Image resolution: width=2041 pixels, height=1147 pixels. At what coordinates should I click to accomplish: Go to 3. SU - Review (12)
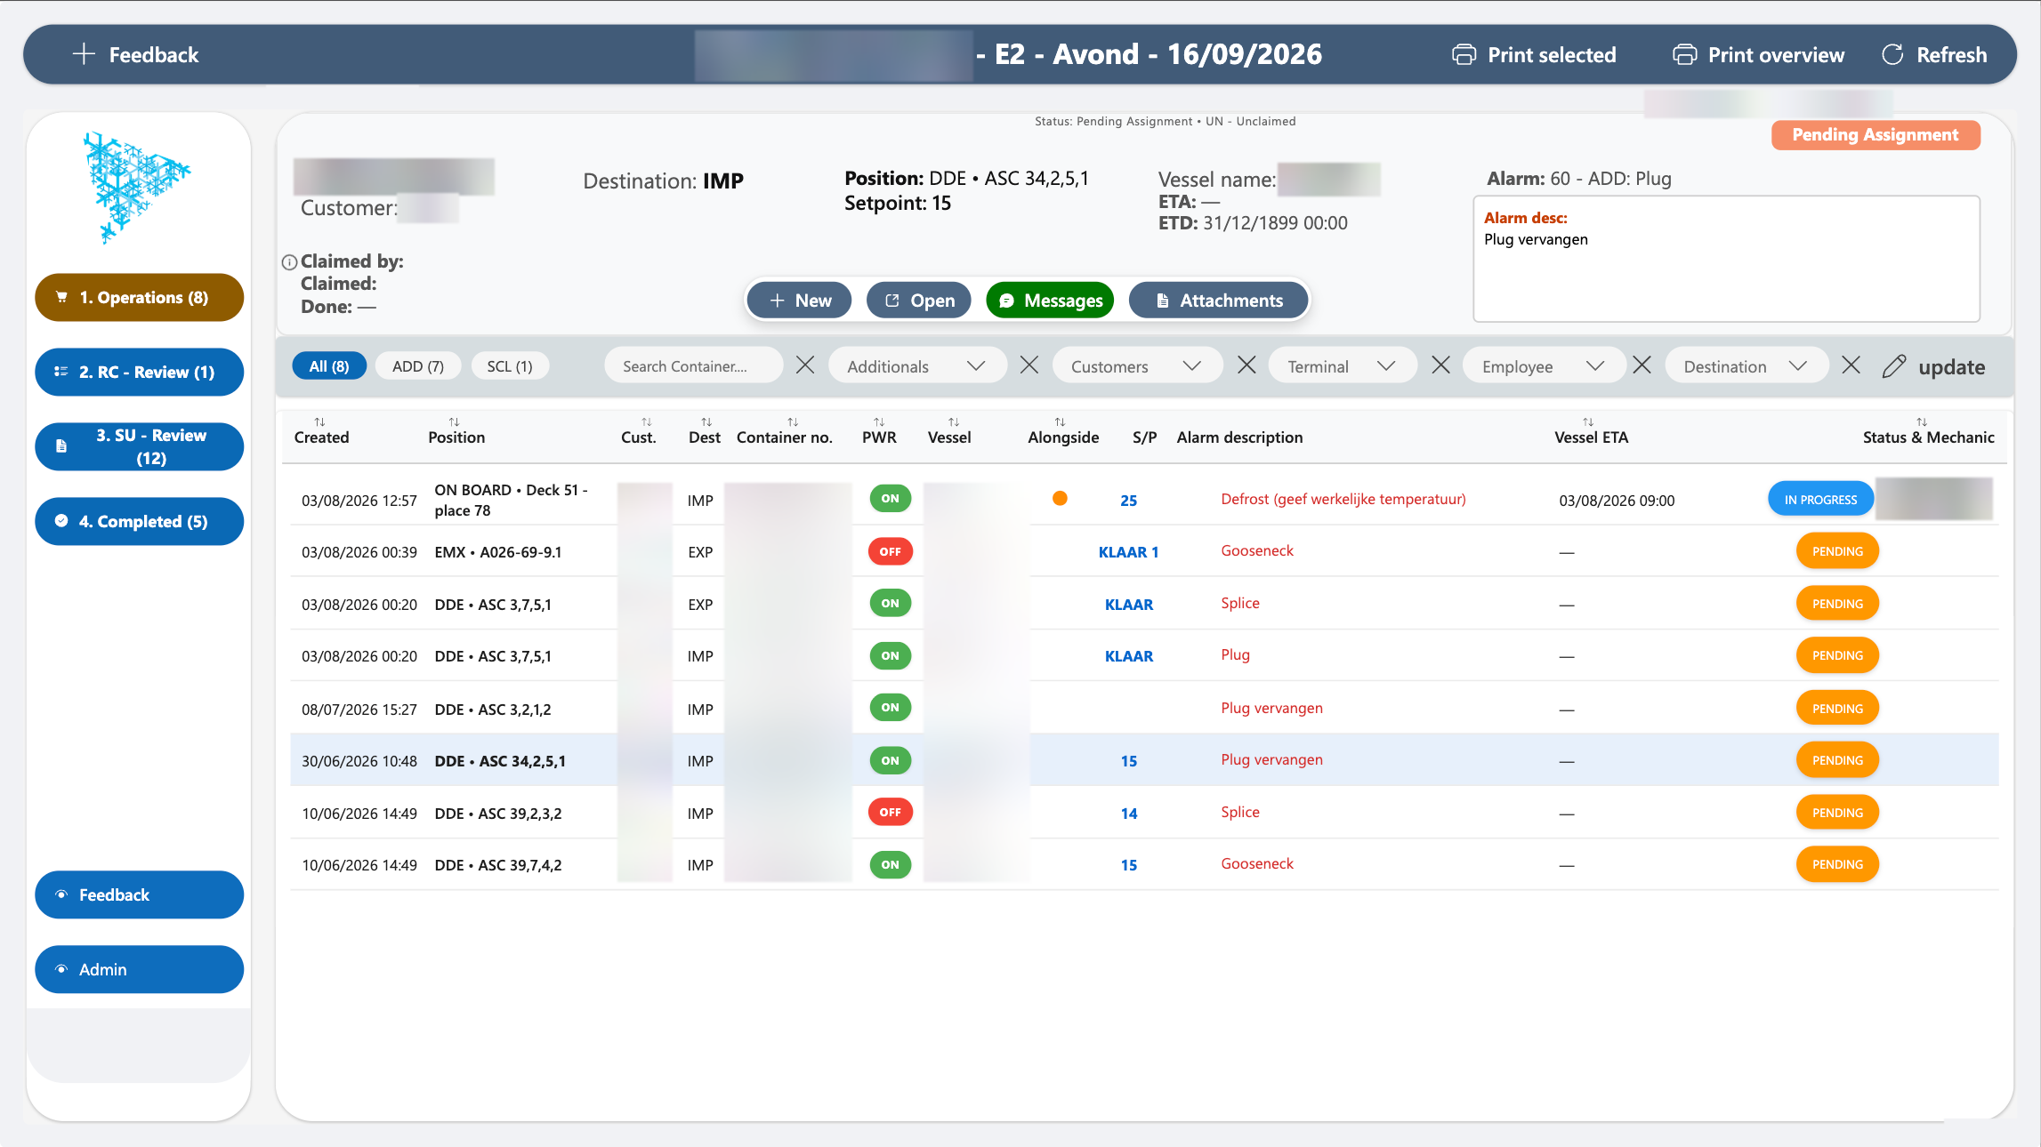(139, 446)
